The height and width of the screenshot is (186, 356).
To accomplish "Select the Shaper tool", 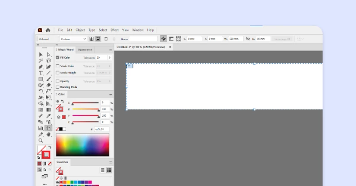I will 41,85.
